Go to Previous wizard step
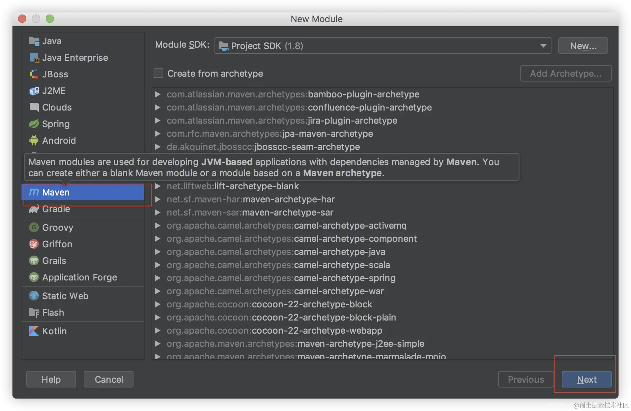 click(x=526, y=379)
